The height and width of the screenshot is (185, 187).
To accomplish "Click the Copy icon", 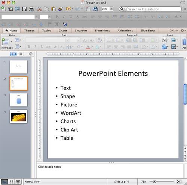I will [46, 9].
